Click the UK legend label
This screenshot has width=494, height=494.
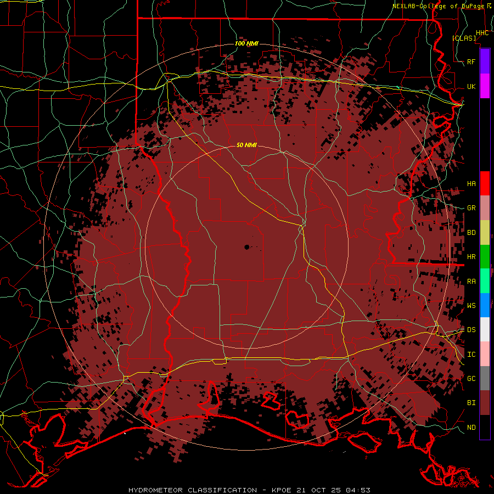click(x=471, y=86)
